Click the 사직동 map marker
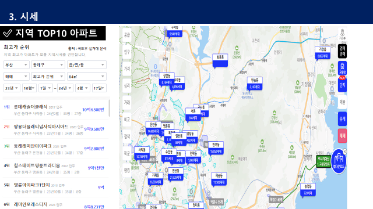373x209 pixels. tap(142, 153)
